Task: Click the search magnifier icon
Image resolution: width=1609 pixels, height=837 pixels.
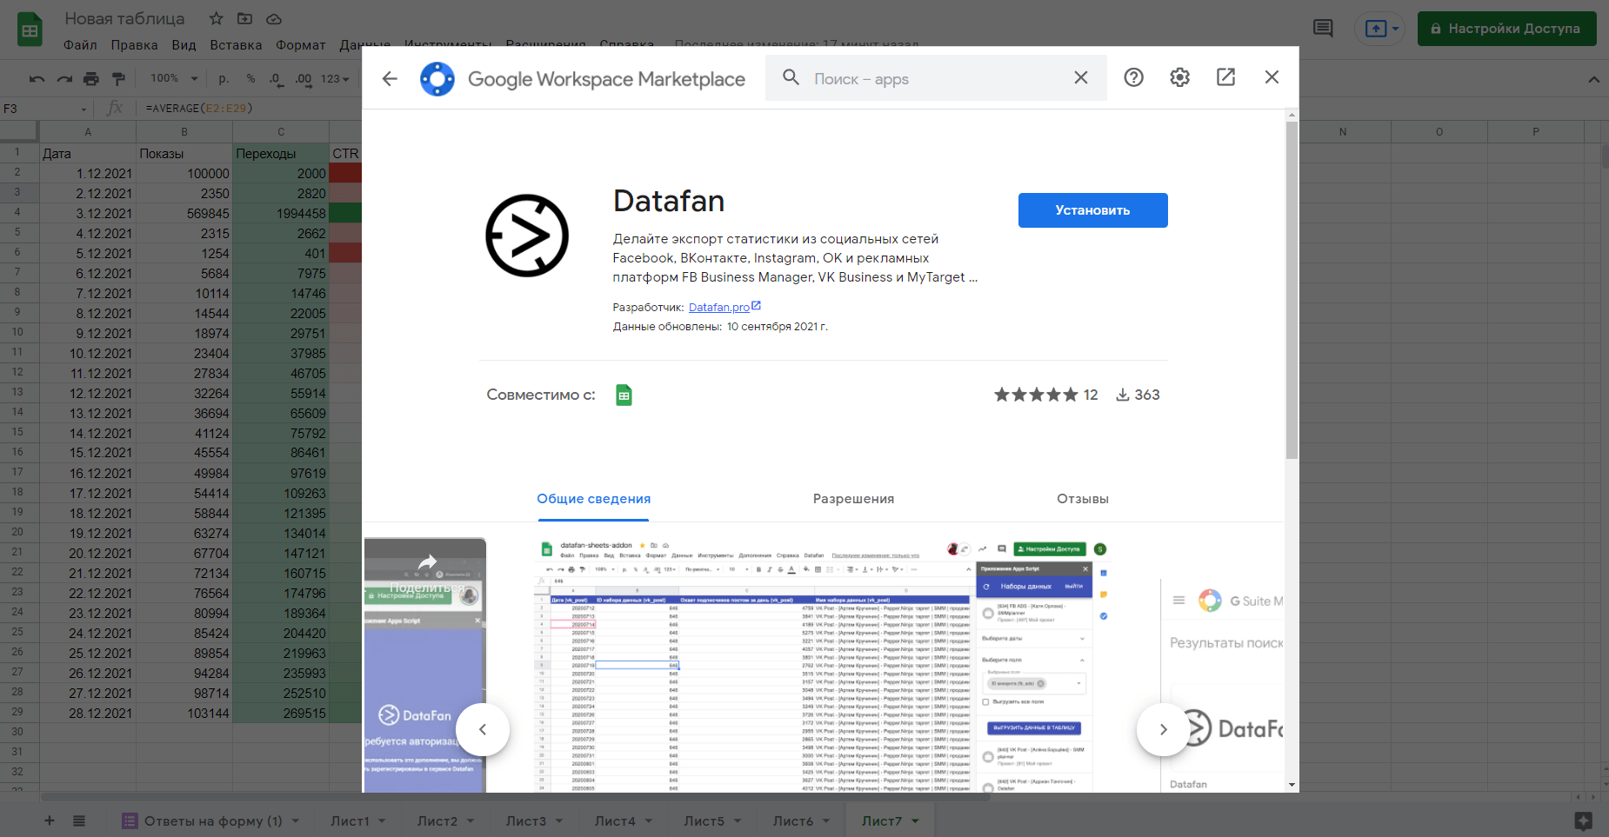Action: click(791, 77)
